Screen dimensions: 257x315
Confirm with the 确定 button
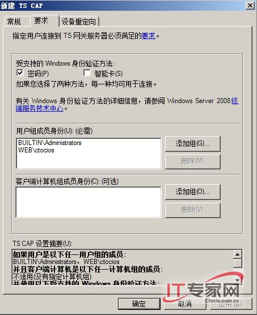tap(139, 304)
